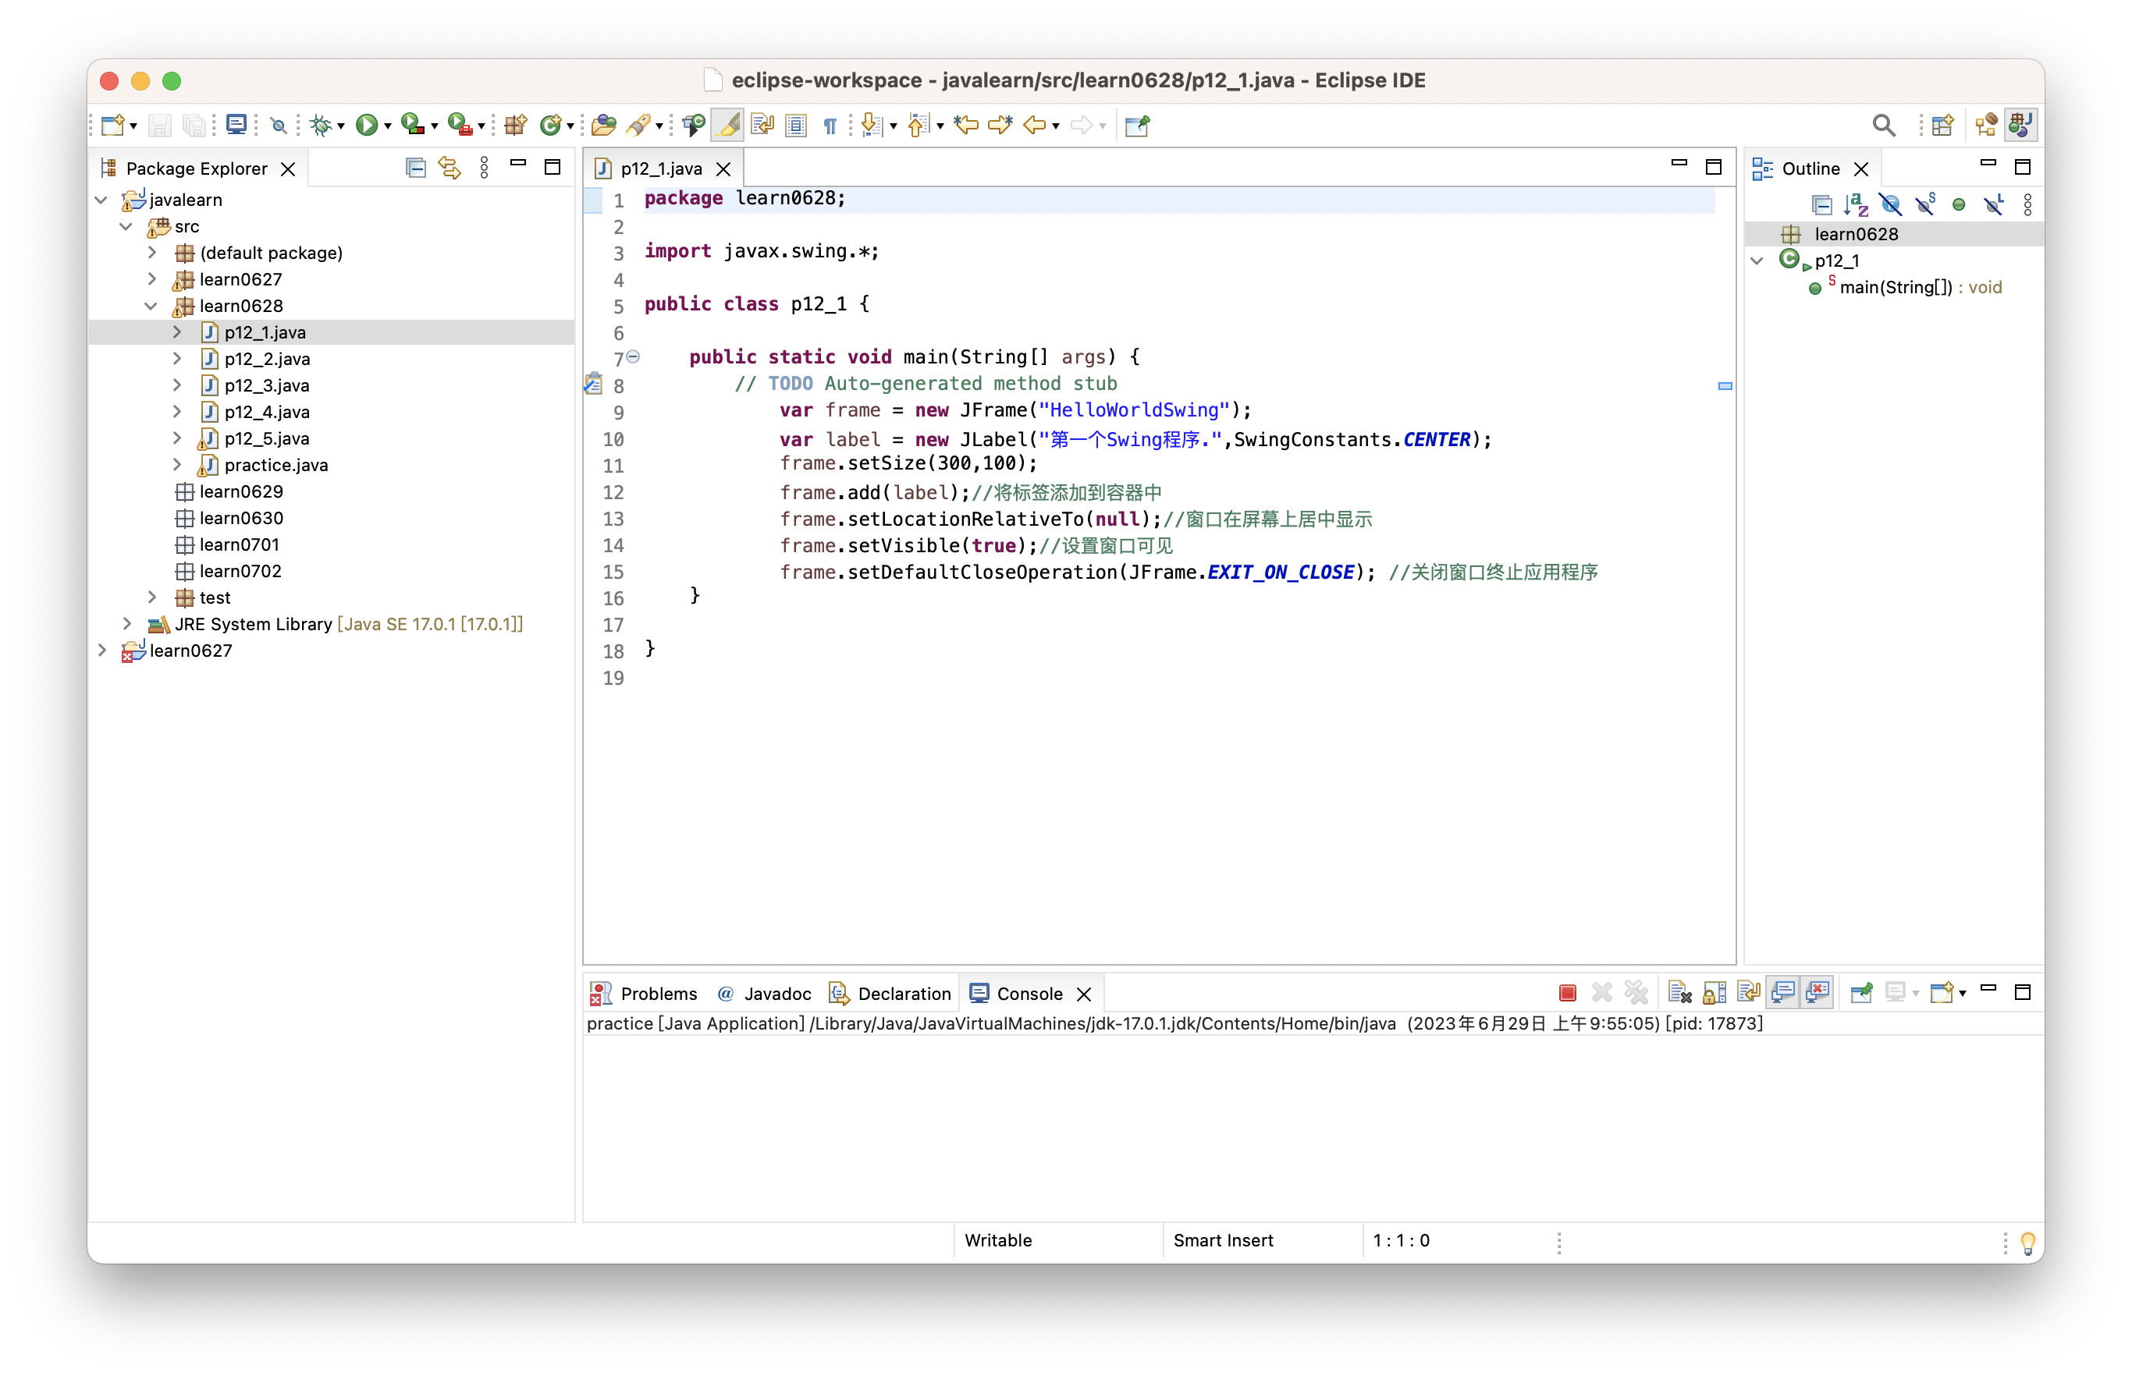The image size is (2132, 1379).
Task: Click the New Java Class icon
Action: pyautogui.click(x=551, y=126)
